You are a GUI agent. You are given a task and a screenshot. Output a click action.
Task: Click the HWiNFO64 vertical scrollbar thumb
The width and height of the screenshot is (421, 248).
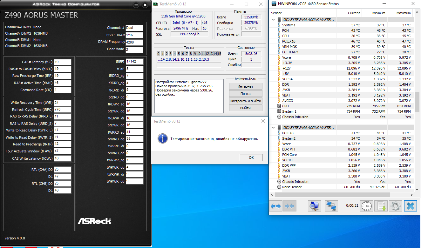pos(417,102)
